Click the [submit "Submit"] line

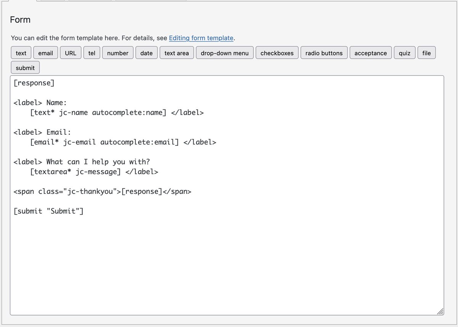48,211
